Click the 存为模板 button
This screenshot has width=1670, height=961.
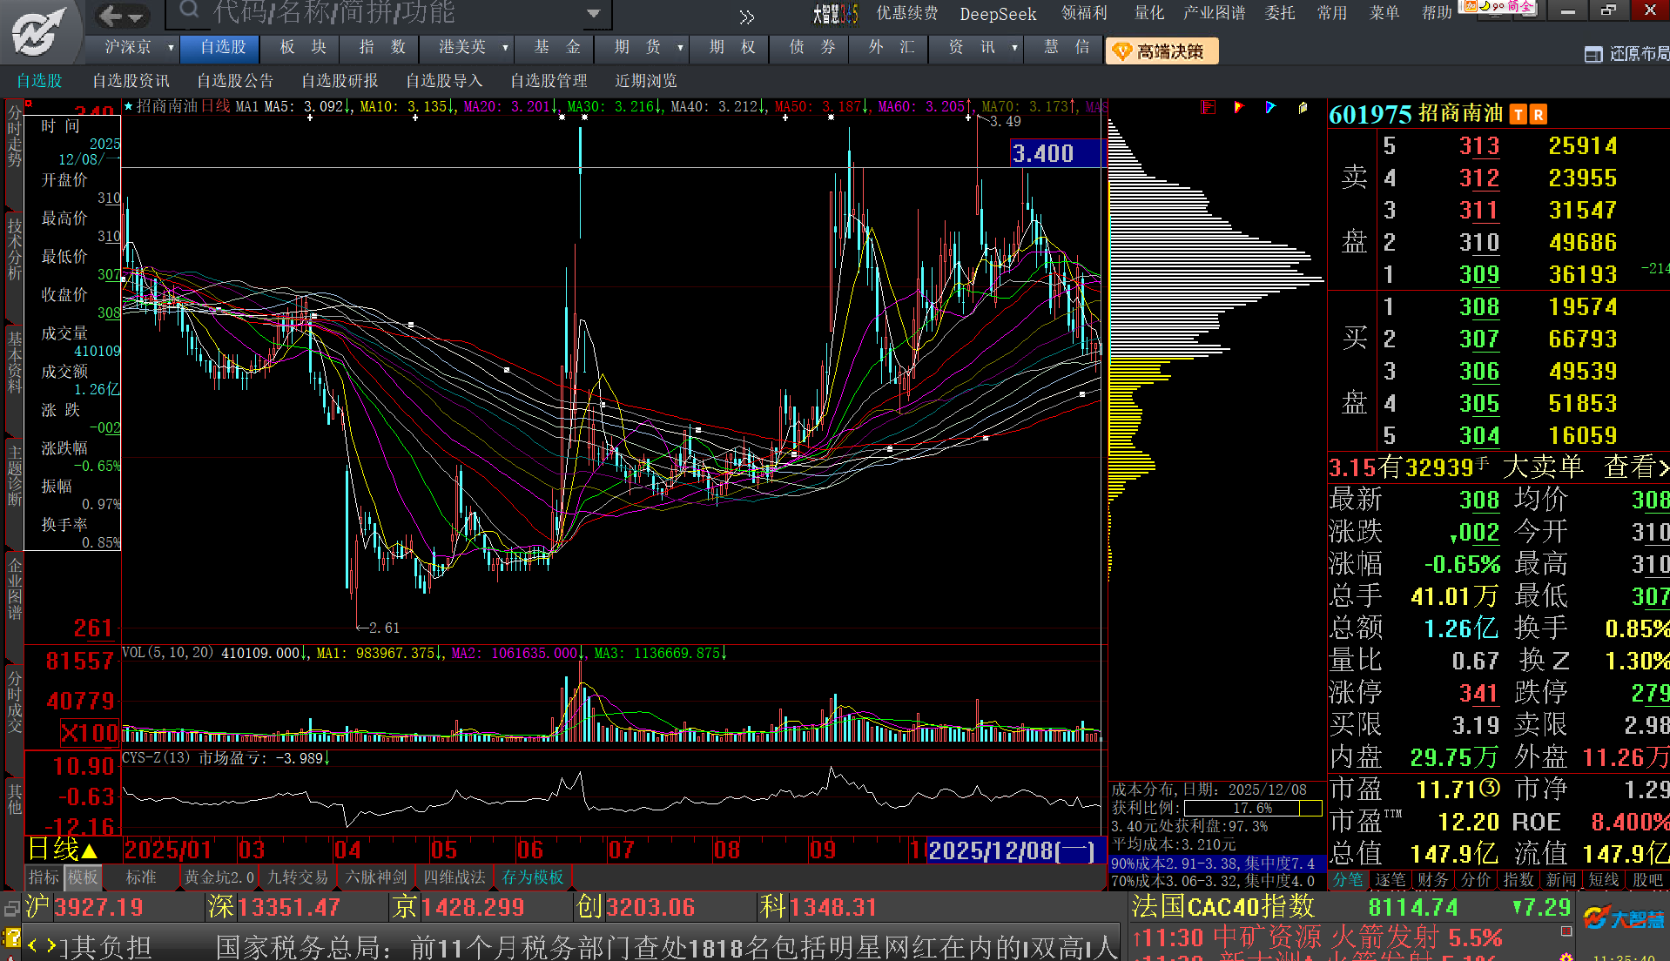[533, 877]
